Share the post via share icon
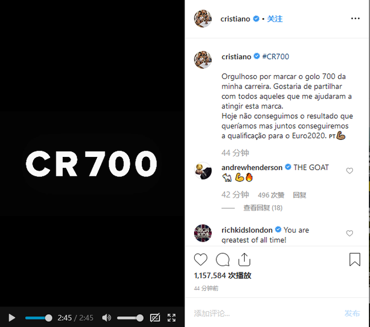Screen dimensions: 370x327 point(244,259)
